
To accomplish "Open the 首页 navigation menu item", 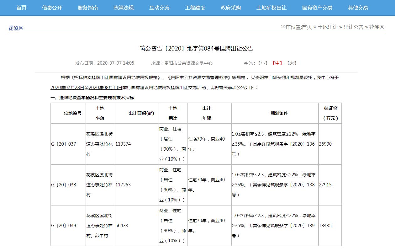I will click(x=21, y=8).
